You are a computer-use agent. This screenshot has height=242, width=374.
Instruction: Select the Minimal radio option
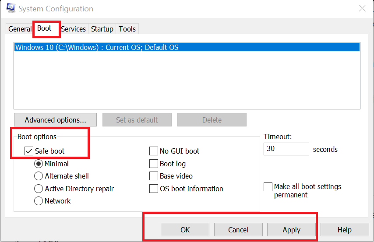click(39, 164)
